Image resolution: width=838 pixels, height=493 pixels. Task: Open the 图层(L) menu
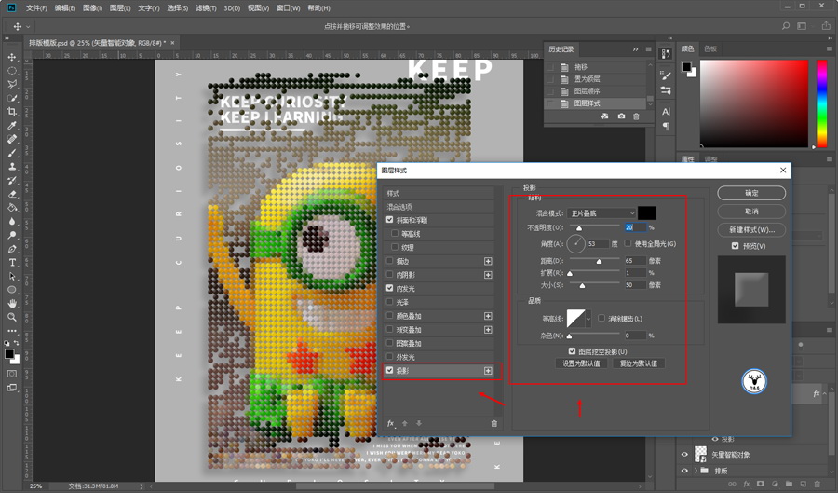120,8
